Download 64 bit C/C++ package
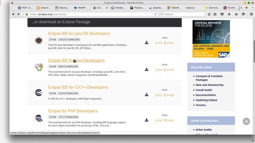Screen dimensions: 255x143 pyautogui.click(x=170, y=95)
